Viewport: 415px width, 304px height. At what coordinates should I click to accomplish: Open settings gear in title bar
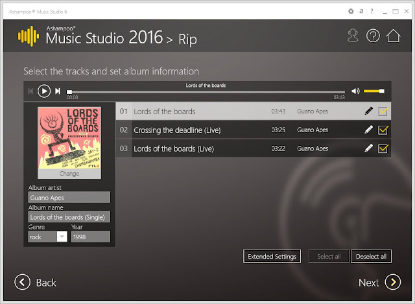[x=351, y=12]
